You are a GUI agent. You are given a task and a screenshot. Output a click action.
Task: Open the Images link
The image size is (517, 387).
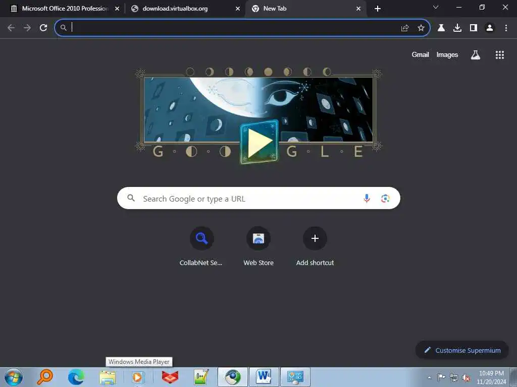pyautogui.click(x=447, y=54)
